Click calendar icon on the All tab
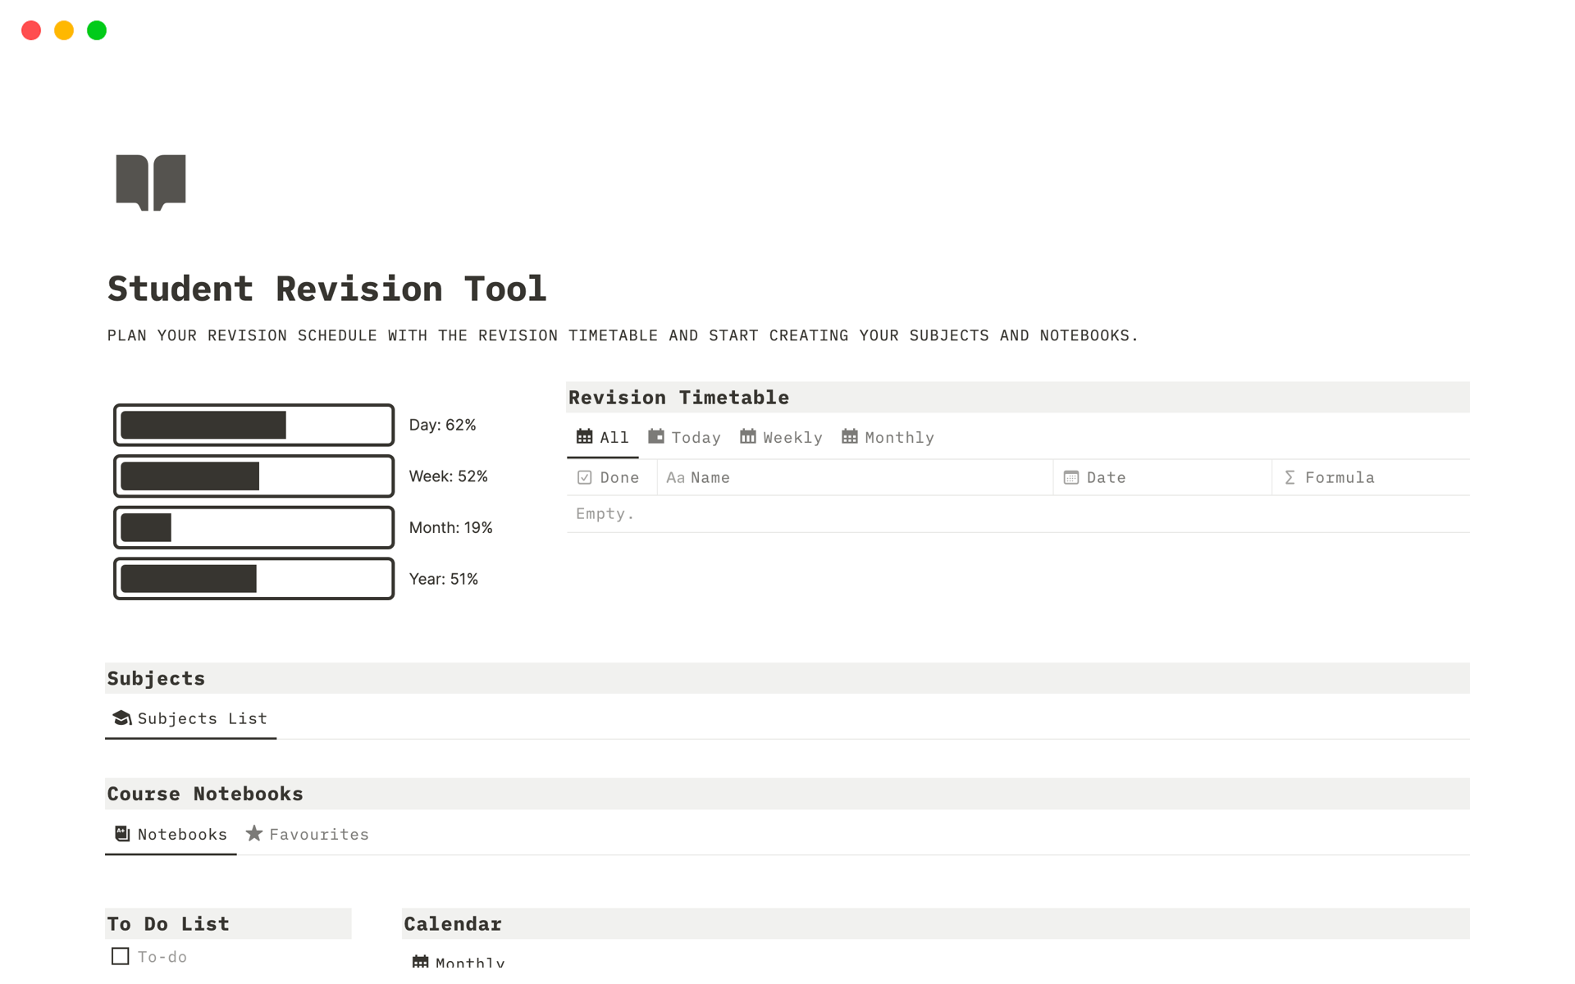 584,436
